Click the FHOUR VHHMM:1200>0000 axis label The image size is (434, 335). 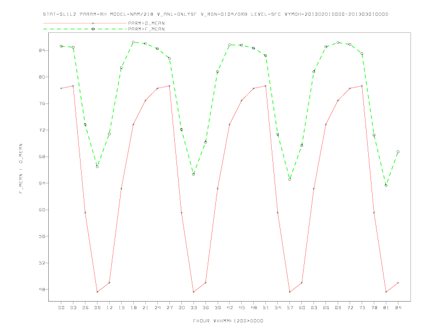(228, 321)
